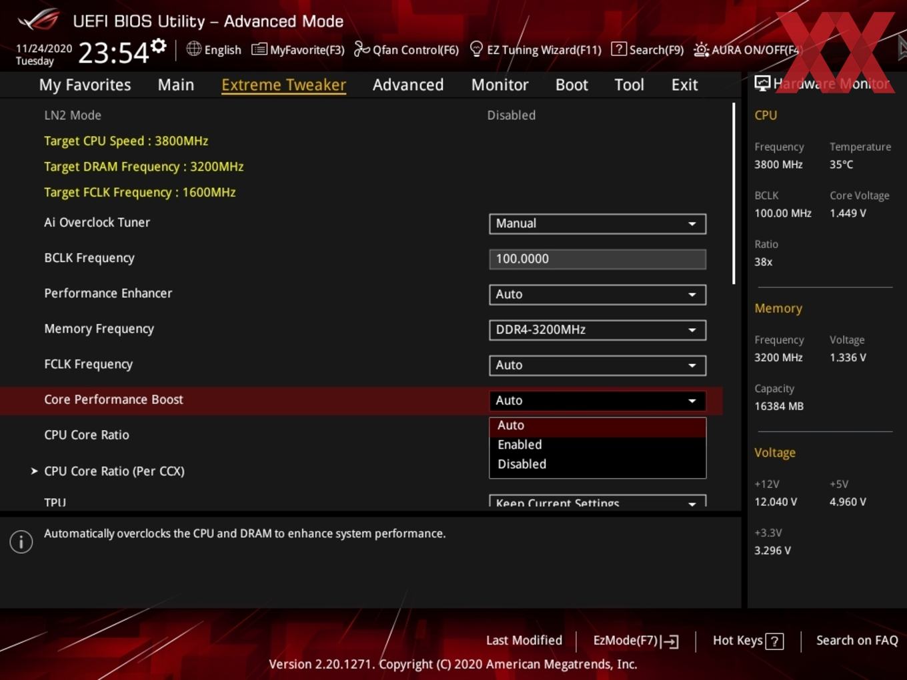Switch to the Main tab
The image size is (907, 680).
176,85
